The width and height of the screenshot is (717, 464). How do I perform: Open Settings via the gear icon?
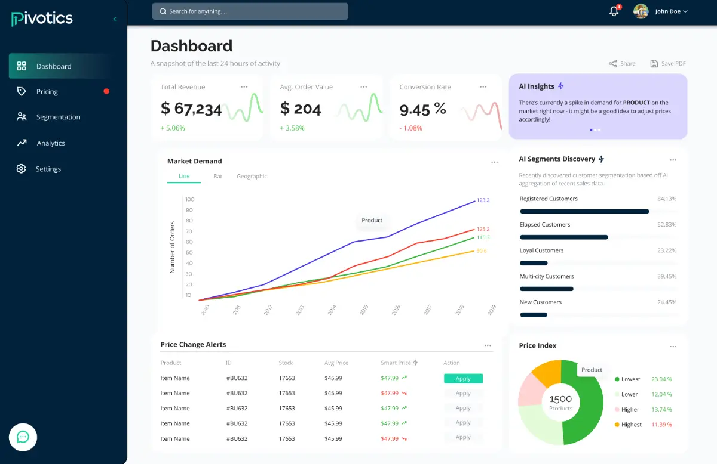click(22, 169)
